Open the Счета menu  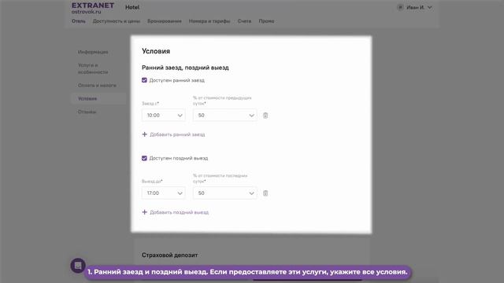point(244,21)
